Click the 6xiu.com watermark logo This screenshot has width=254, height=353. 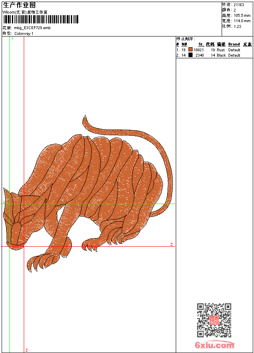point(214,345)
